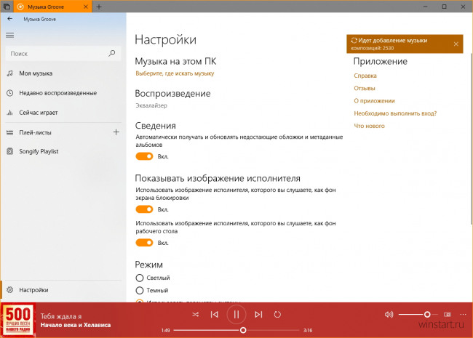Click Выберите, где искать музыку link
473x338 pixels.
click(x=175, y=73)
